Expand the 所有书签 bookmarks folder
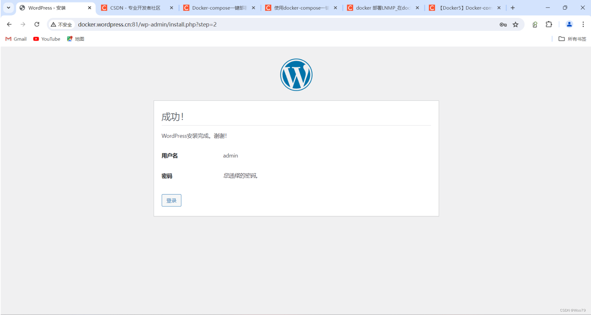The height and width of the screenshot is (315, 591). [572, 39]
